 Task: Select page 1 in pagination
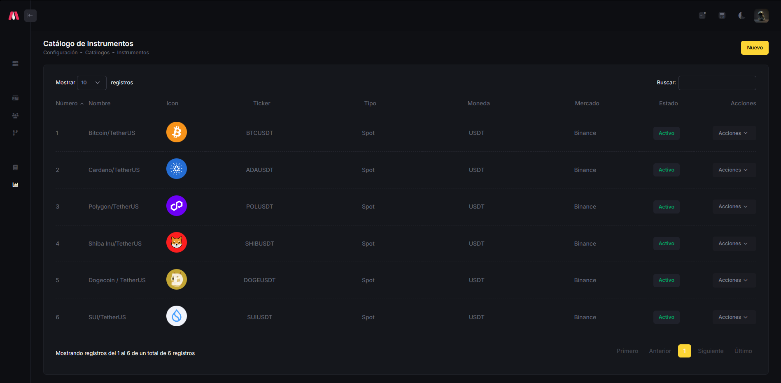tap(684, 351)
